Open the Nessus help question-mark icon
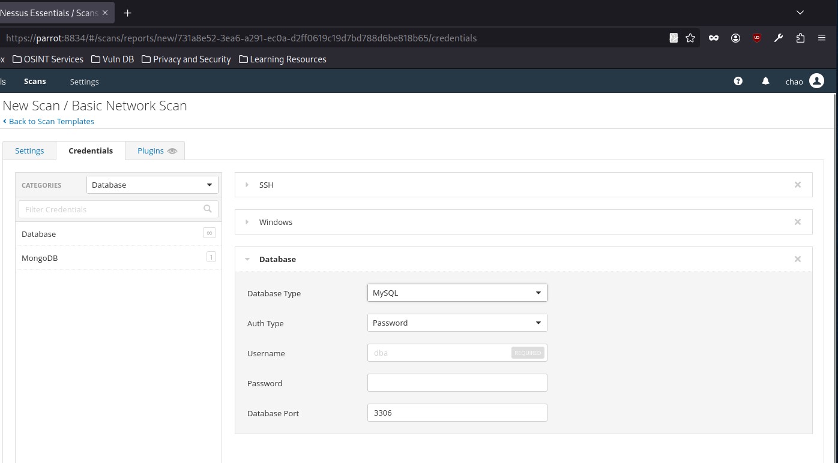 [738, 81]
